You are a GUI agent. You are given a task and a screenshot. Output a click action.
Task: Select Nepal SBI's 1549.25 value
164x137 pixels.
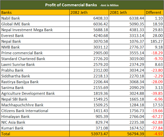[x=89, y=99]
